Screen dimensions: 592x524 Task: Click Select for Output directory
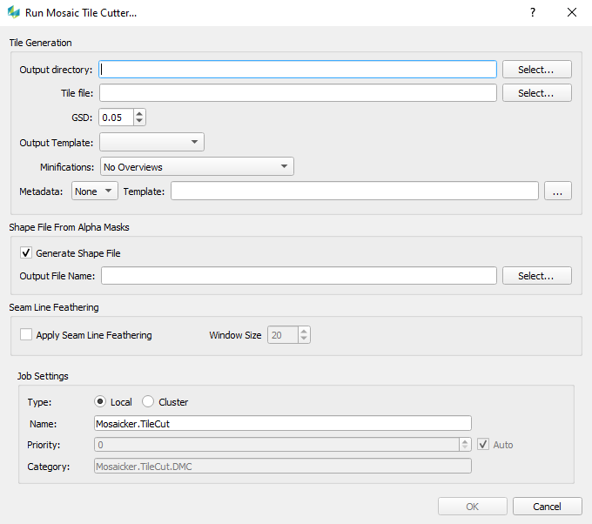pos(536,70)
